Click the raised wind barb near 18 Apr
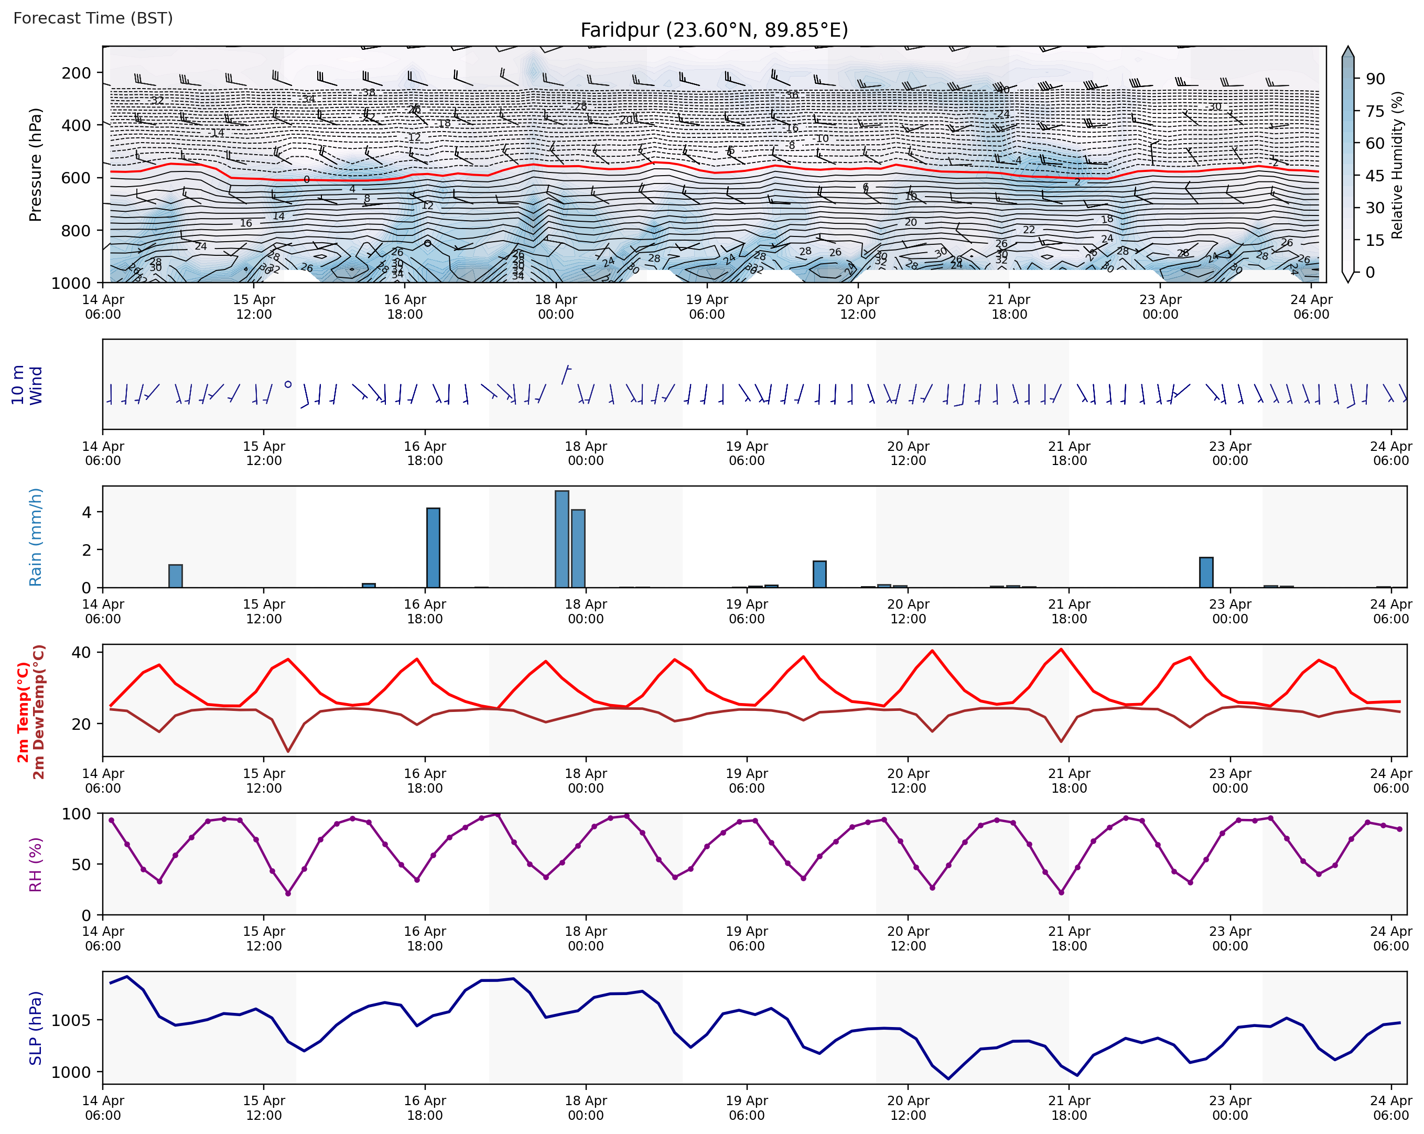1424x1134 pixels. coord(565,374)
